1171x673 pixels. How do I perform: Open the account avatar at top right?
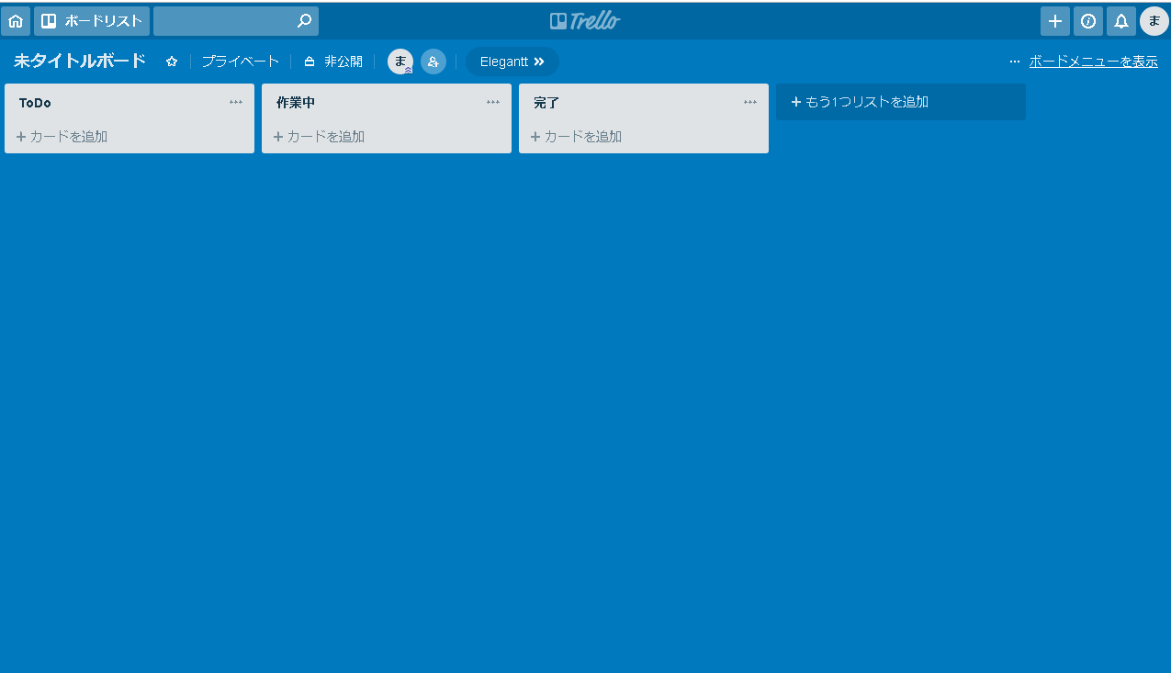click(1154, 21)
